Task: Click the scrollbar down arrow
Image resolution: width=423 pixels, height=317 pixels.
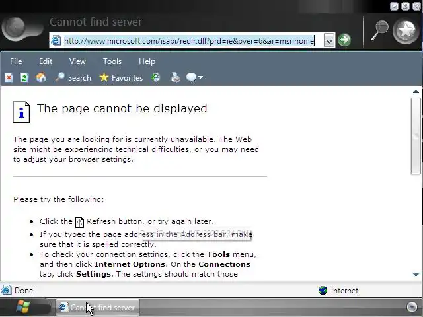Action: coord(416,275)
